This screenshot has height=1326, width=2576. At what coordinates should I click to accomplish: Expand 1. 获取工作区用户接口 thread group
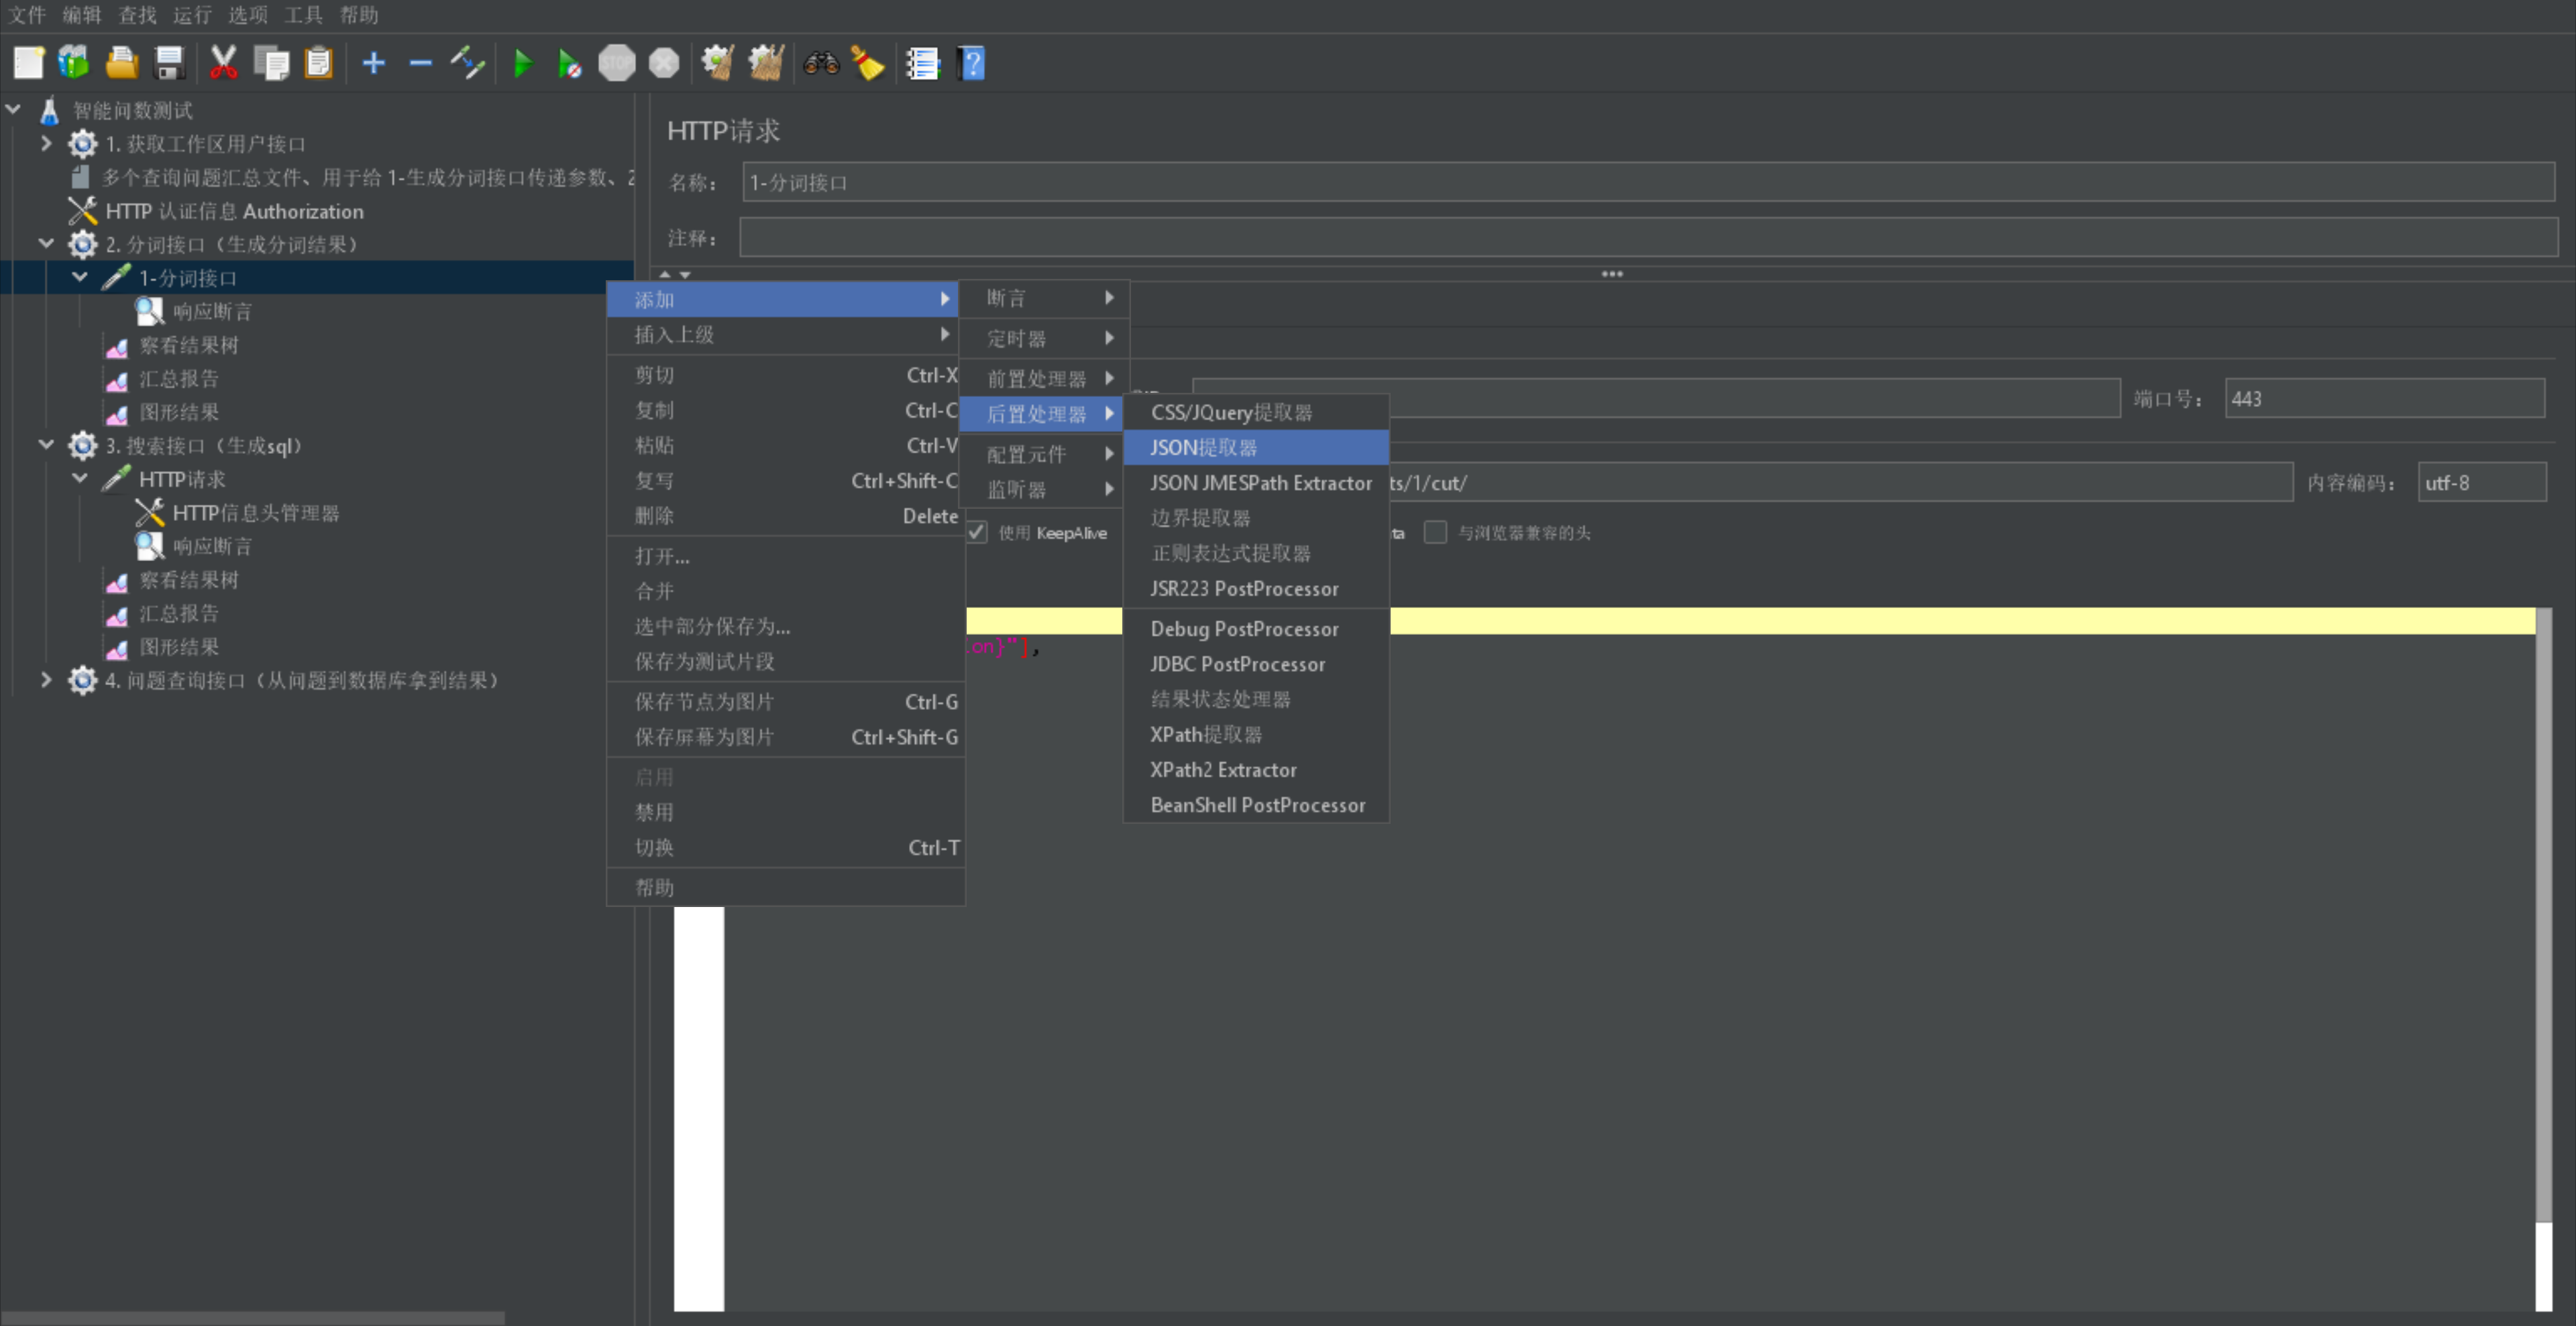[x=46, y=143]
